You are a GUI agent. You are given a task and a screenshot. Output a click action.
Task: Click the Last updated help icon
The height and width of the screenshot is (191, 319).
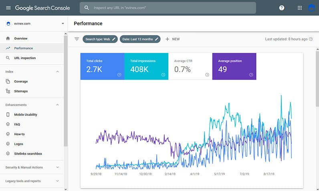(x=311, y=39)
